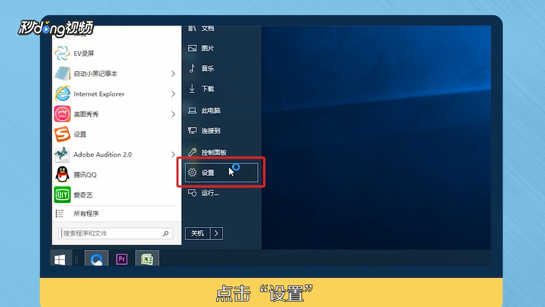The width and height of the screenshot is (545, 307).
Task: Expand 启动小黑记事本 submenu arrow
Action: point(173,73)
